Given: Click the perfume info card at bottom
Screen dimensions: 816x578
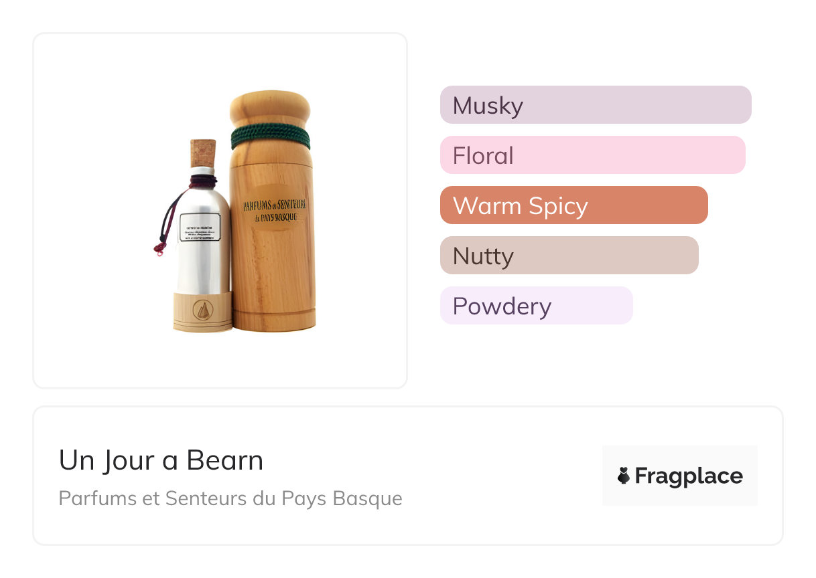Looking at the screenshot, I should pos(408,476).
